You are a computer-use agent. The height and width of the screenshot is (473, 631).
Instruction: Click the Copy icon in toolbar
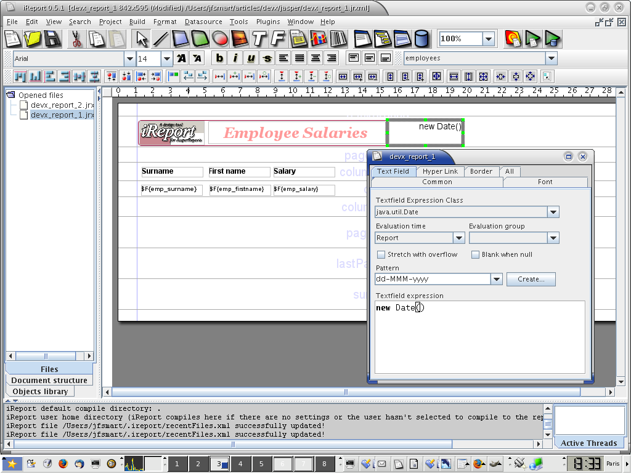(97, 39)
